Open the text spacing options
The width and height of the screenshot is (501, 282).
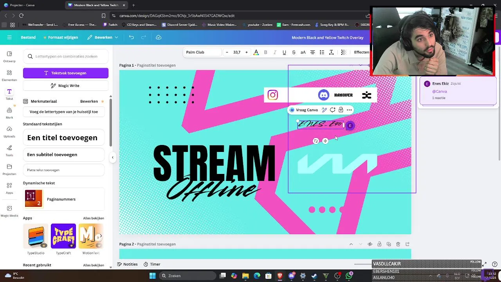coord(331,52)
